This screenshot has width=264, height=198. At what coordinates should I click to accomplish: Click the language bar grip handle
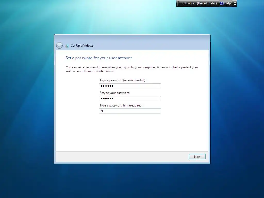coord(178,3)
